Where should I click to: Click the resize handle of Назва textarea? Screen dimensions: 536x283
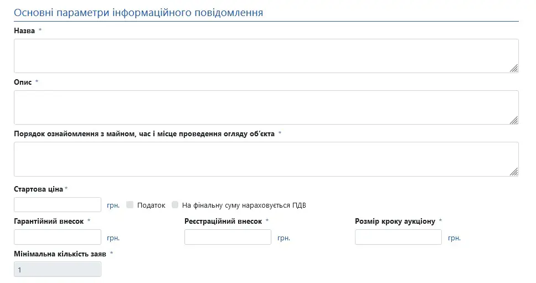pyautogui.click(x=514, y=68)
